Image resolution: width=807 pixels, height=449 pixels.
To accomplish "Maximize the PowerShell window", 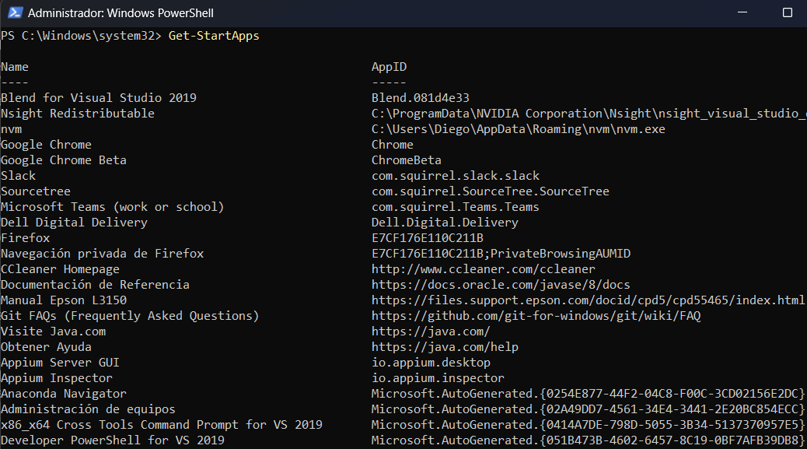I will point(788,12).
